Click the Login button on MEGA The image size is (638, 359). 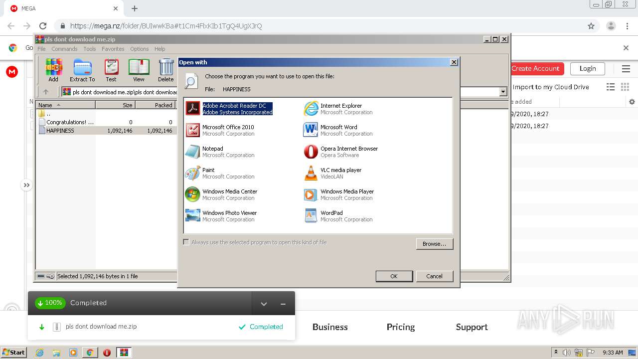[x=588, y=69]
